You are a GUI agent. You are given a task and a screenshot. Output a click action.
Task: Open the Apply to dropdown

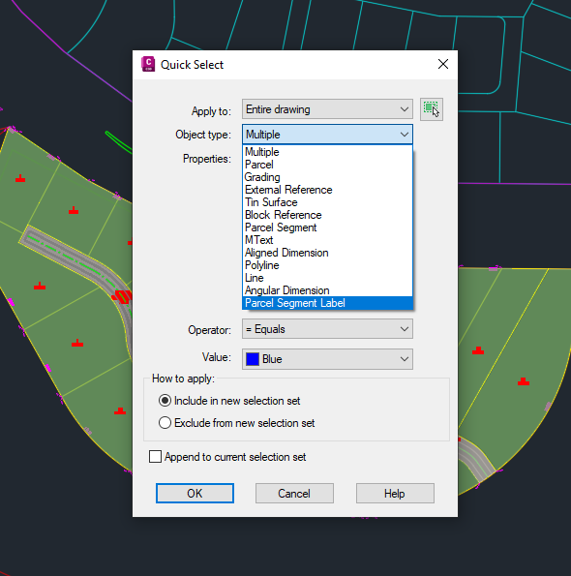pos(327,109)
